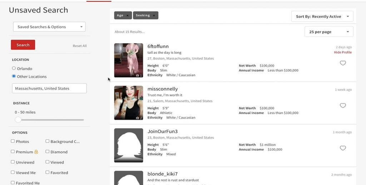The image size is (366, 185).
Task: Click JoinOurFun3's "$1 million" net worth value
Action: click(x=267, y=145)
